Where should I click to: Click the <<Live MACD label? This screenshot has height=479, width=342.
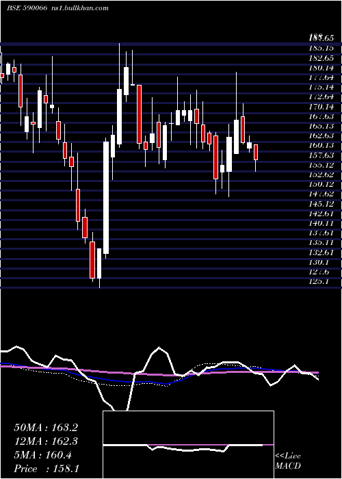click(x=288, y=461)
